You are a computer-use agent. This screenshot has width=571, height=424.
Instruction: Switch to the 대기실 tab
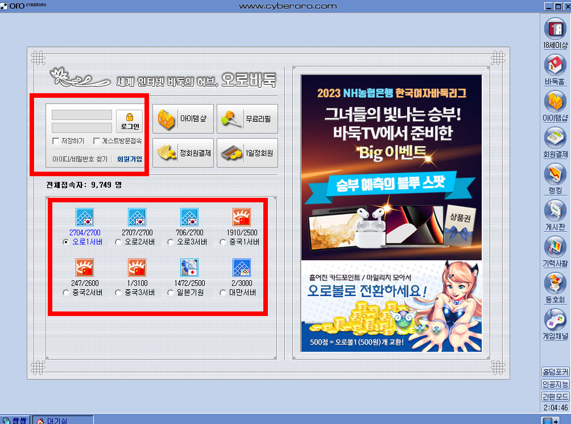point(63,420)
